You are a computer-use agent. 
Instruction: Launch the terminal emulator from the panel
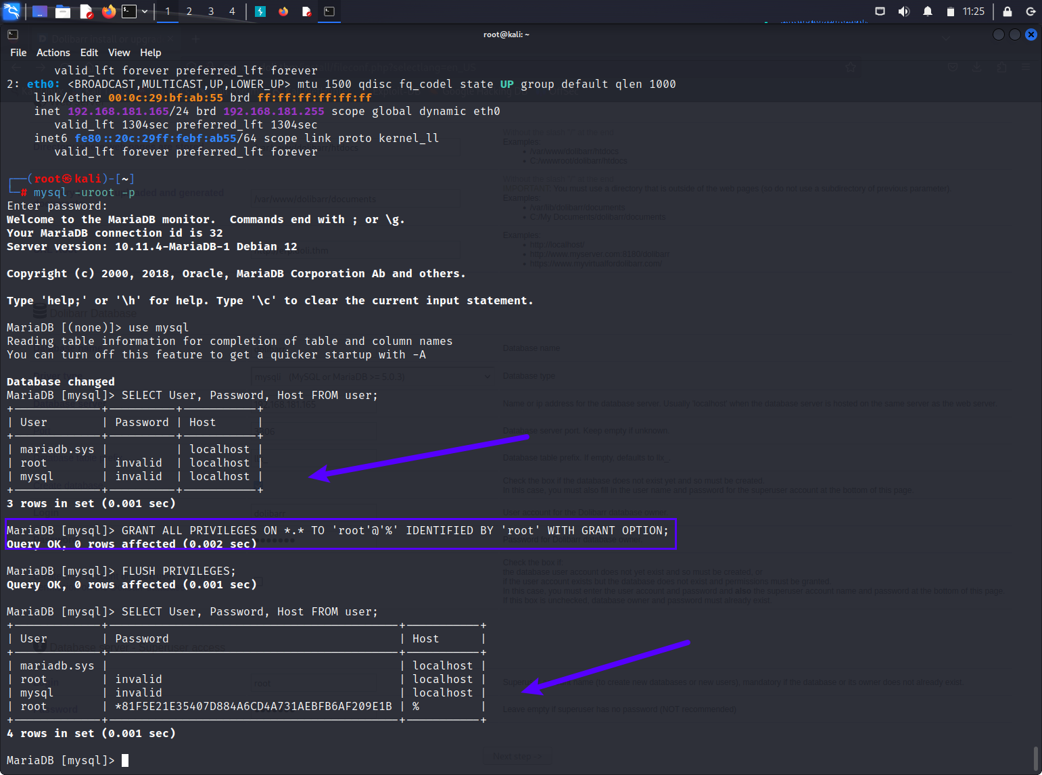129,11
